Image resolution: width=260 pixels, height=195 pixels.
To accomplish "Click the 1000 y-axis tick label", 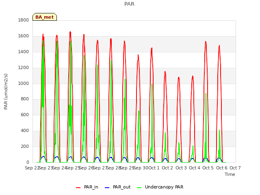I will (x=24, y=83).
